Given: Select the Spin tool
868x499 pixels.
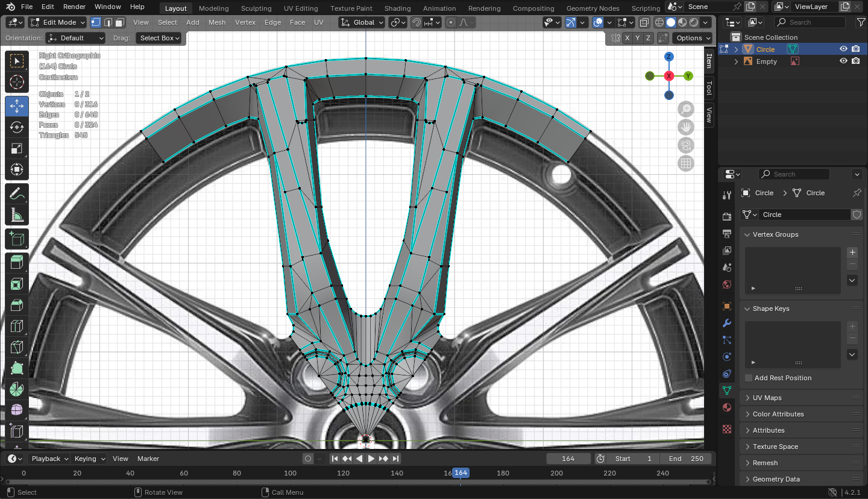Looking at the screenshot, I should 17,389.
